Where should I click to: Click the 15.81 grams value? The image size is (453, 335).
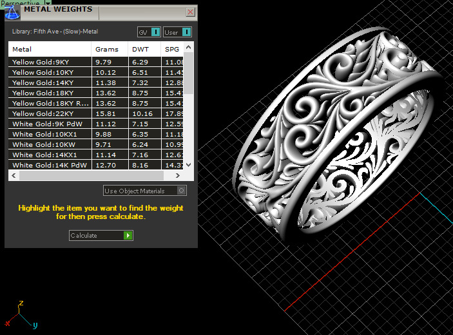coord(106,113)
